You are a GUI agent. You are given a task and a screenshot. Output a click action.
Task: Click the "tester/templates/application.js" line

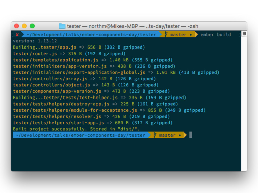[93, 60]
